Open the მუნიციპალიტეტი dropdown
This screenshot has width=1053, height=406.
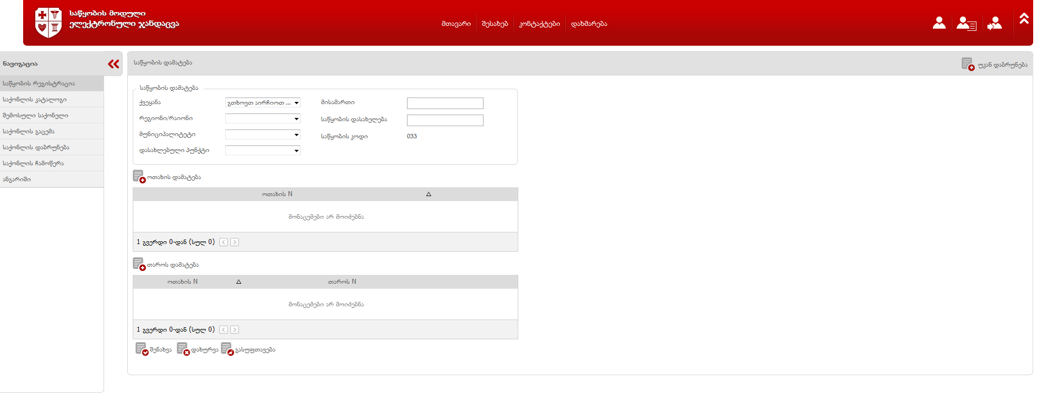point(263,135)
